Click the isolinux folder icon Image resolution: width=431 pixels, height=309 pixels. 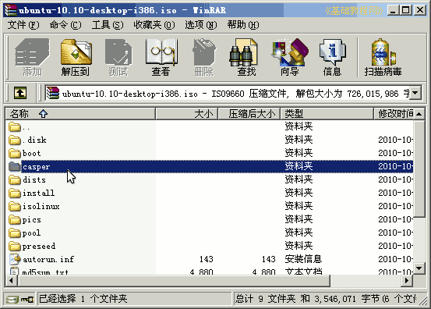pyautogui.click(x=15, y=206)
